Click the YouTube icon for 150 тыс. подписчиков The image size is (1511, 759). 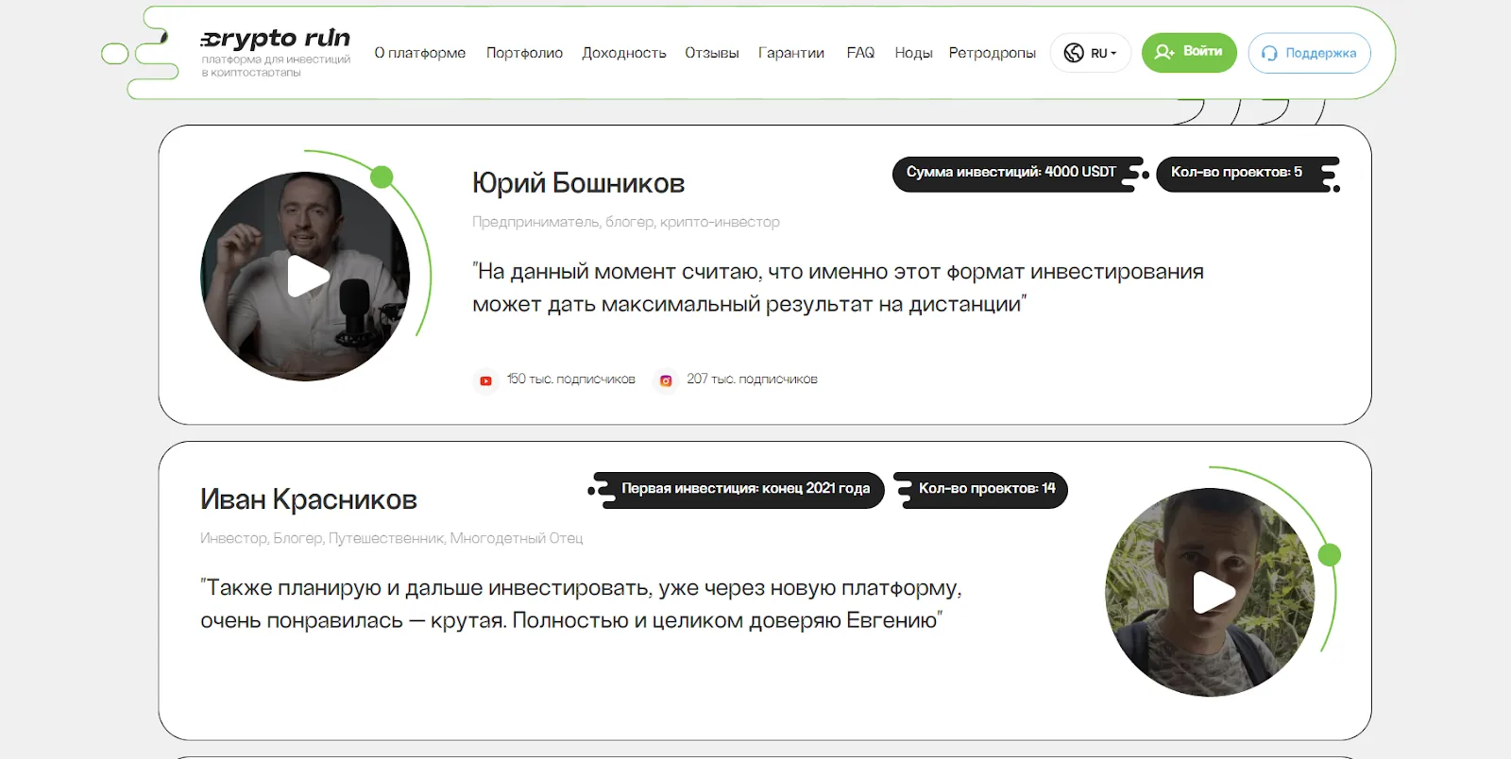pyautogui.click(x=485, y=380)
